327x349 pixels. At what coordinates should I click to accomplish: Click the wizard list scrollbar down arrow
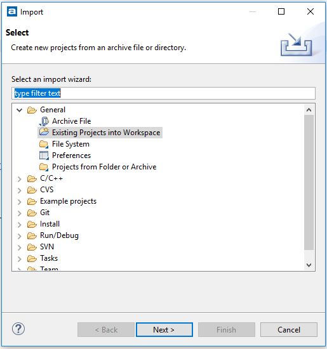pyautogui.click(x=309, y=265)
